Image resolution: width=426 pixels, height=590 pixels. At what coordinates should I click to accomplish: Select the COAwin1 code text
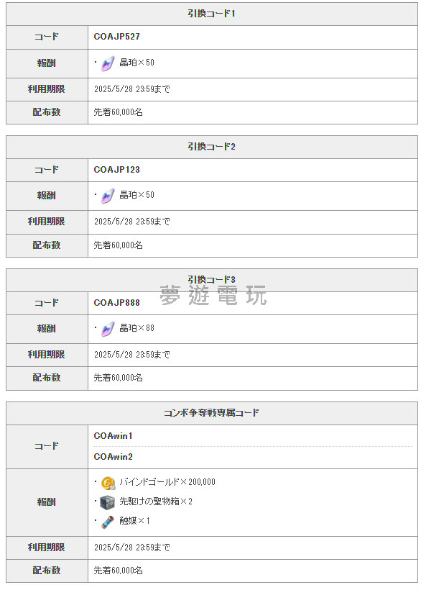(x=113, y=436)
